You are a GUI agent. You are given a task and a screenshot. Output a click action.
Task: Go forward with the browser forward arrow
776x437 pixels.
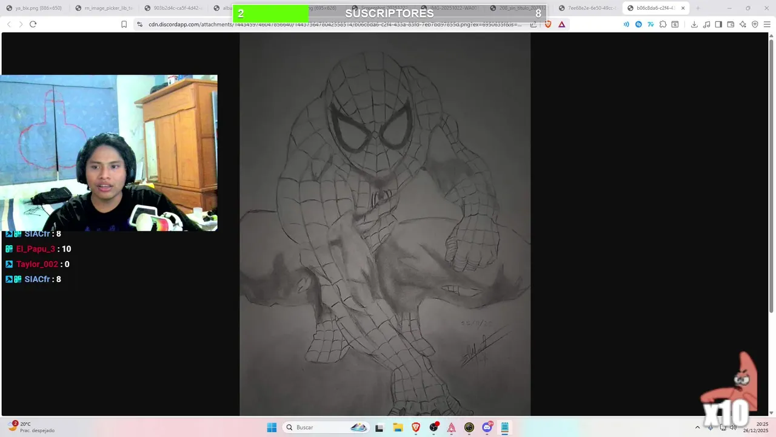coord(21,24)
